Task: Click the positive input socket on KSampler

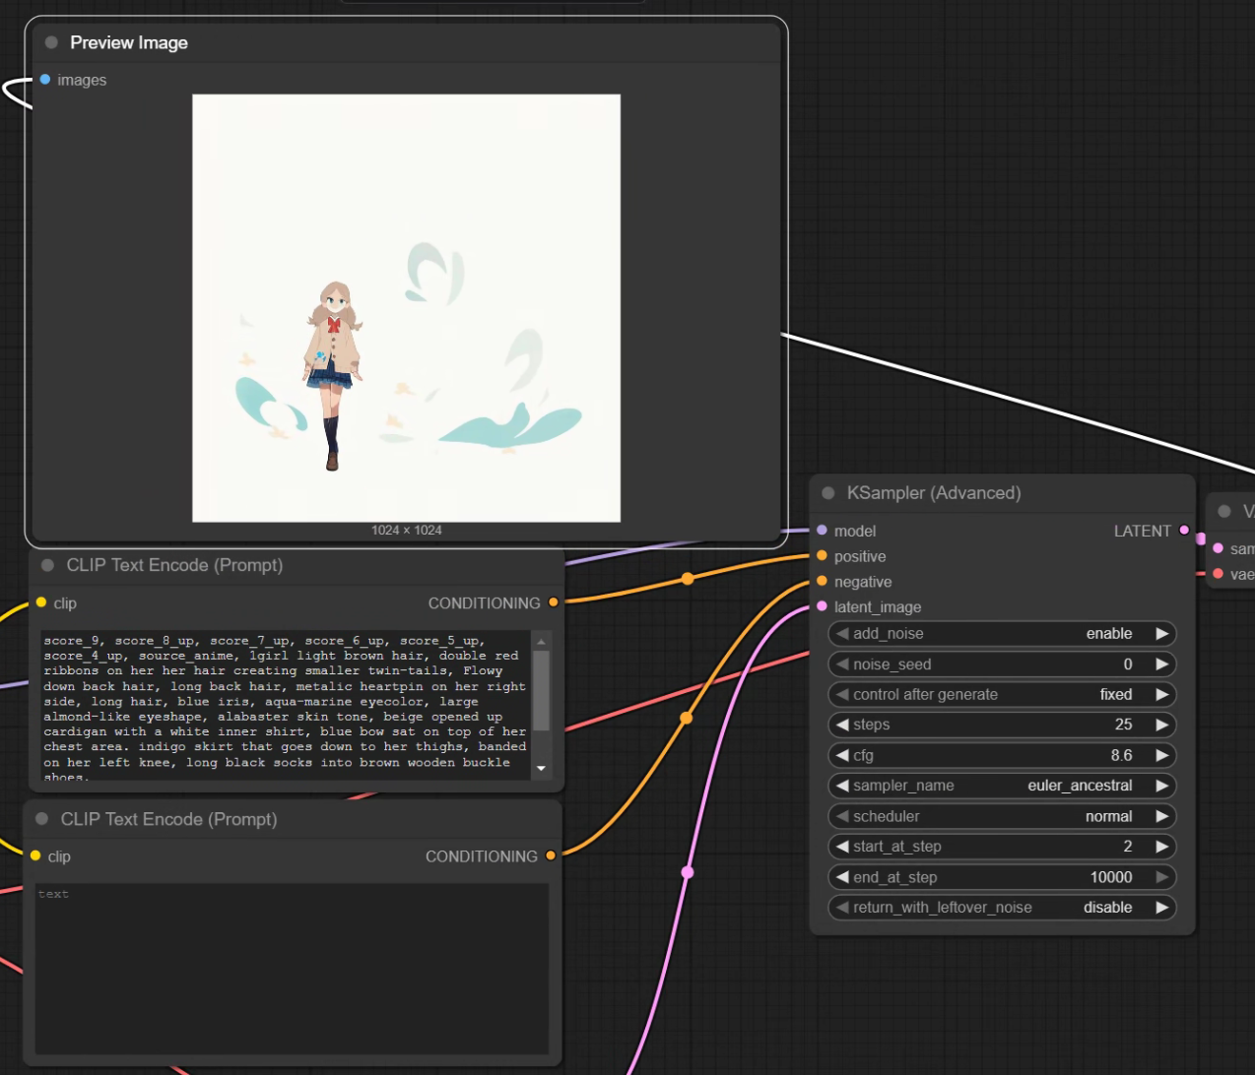Action: click(822, 556)
